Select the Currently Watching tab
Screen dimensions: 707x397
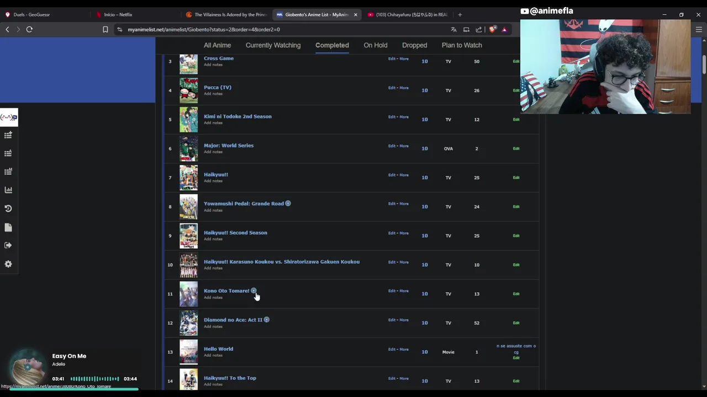tap(273, 45)
